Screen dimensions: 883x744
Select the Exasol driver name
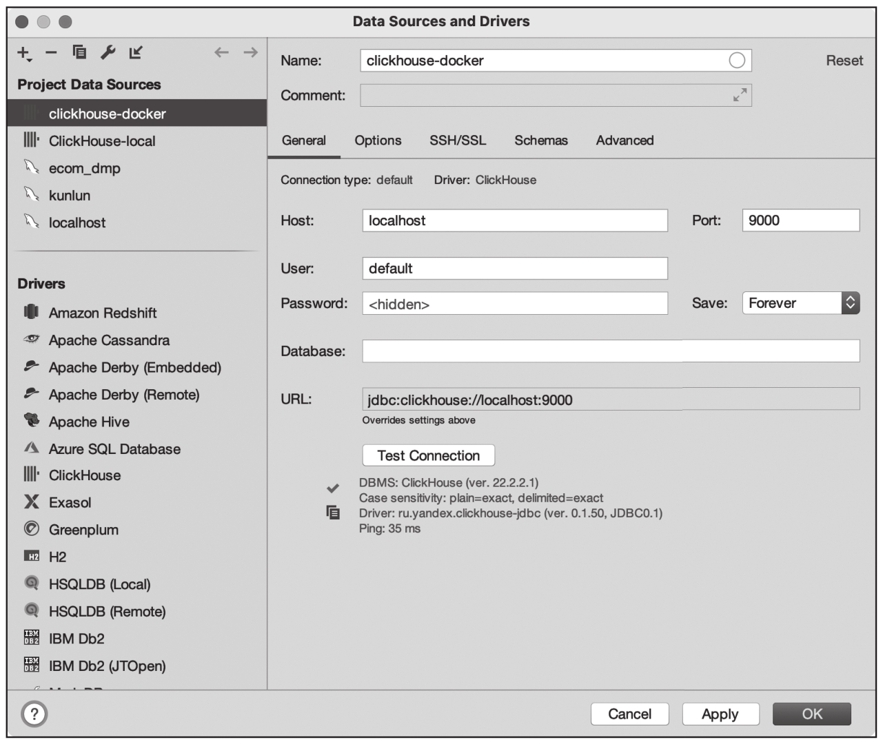click(70, 502)
